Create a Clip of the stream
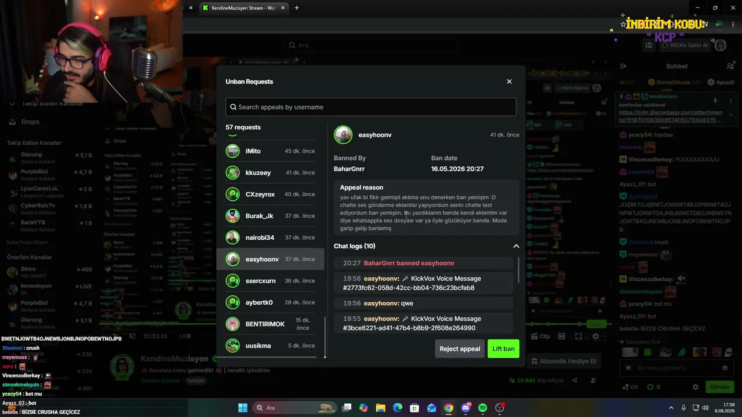742x417 pixels. point(540,336)
